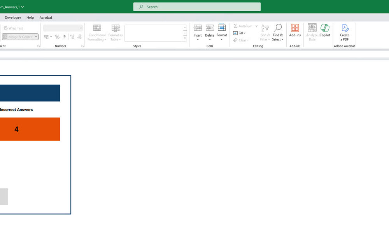This screenshot has height=234, width=389.
Task: Open the Clear menu
Action: (241, 40)
